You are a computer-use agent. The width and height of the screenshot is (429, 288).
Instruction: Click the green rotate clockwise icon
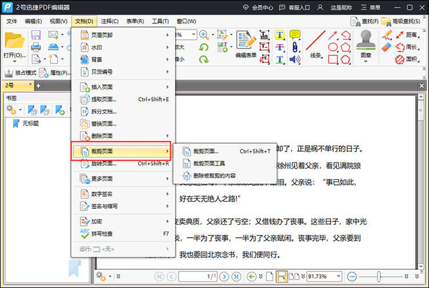pyautogui.click(x=204, y=59)
